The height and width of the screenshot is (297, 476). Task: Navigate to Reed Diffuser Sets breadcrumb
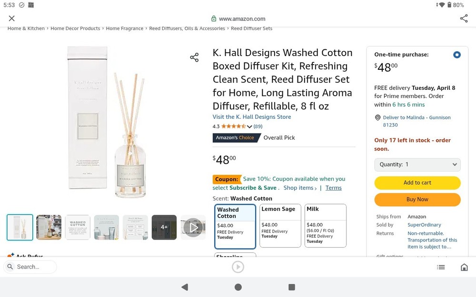[x=253, y=28]
